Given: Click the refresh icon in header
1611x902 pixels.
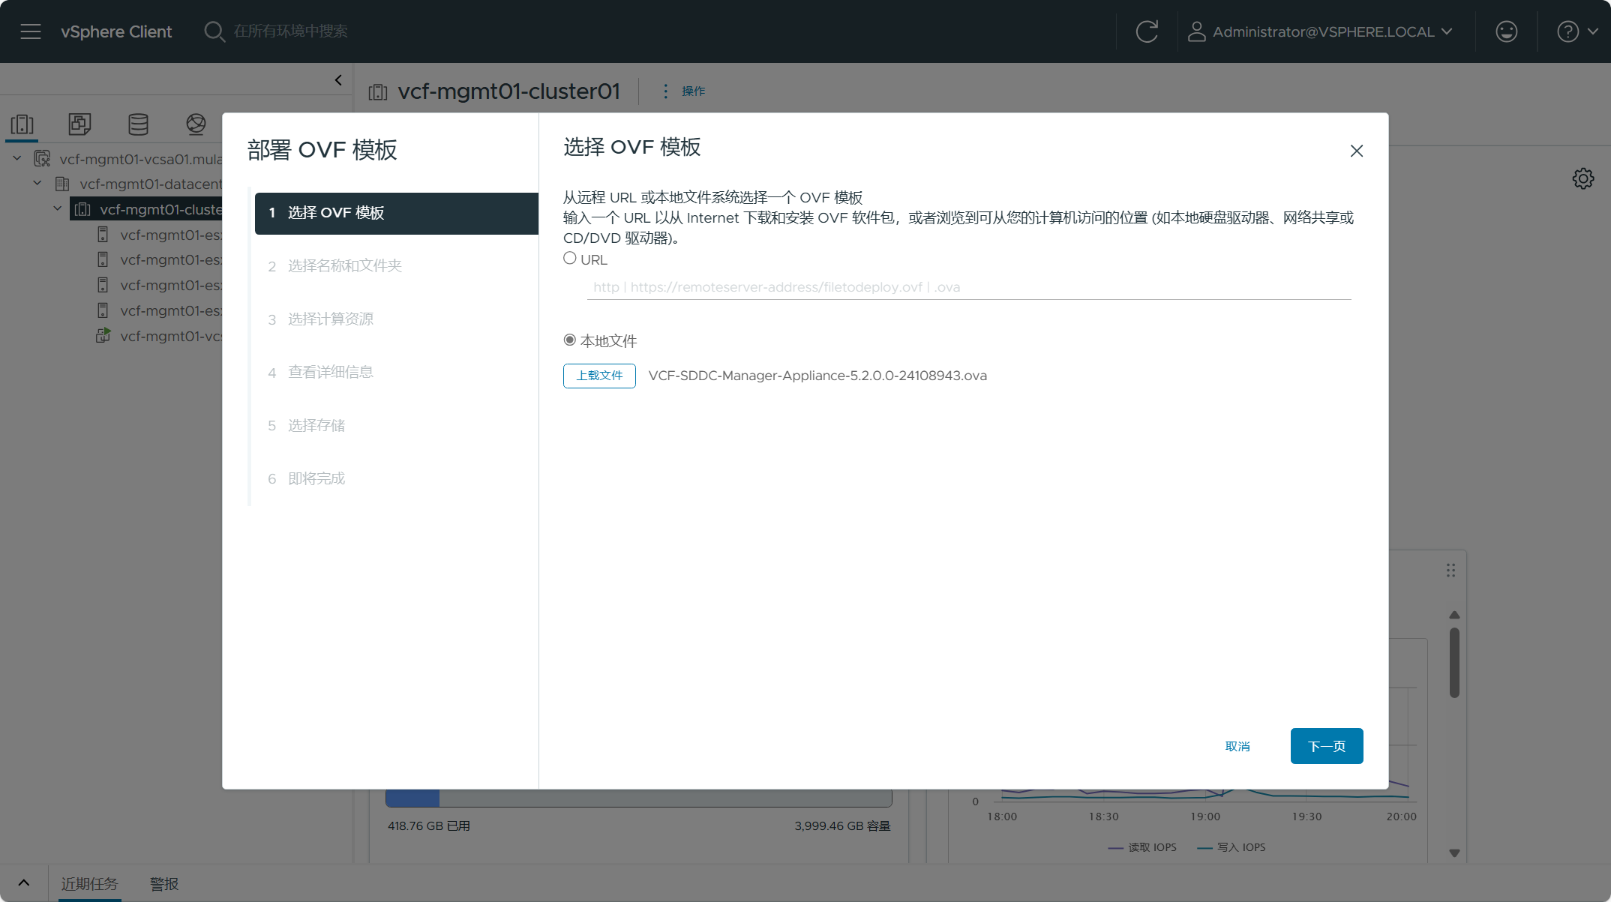Looking at the screenshot, I should click(1147, 31).
